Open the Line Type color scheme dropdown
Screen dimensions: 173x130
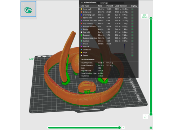(x=111, y=3)
